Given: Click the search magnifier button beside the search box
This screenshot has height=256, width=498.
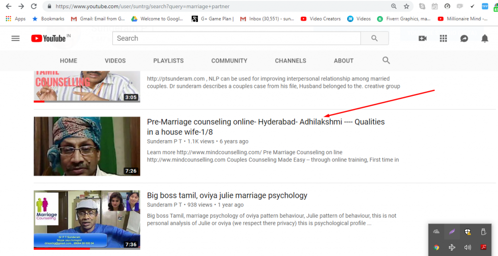Looking at the screenshot, I should click(x=374, y=38).
